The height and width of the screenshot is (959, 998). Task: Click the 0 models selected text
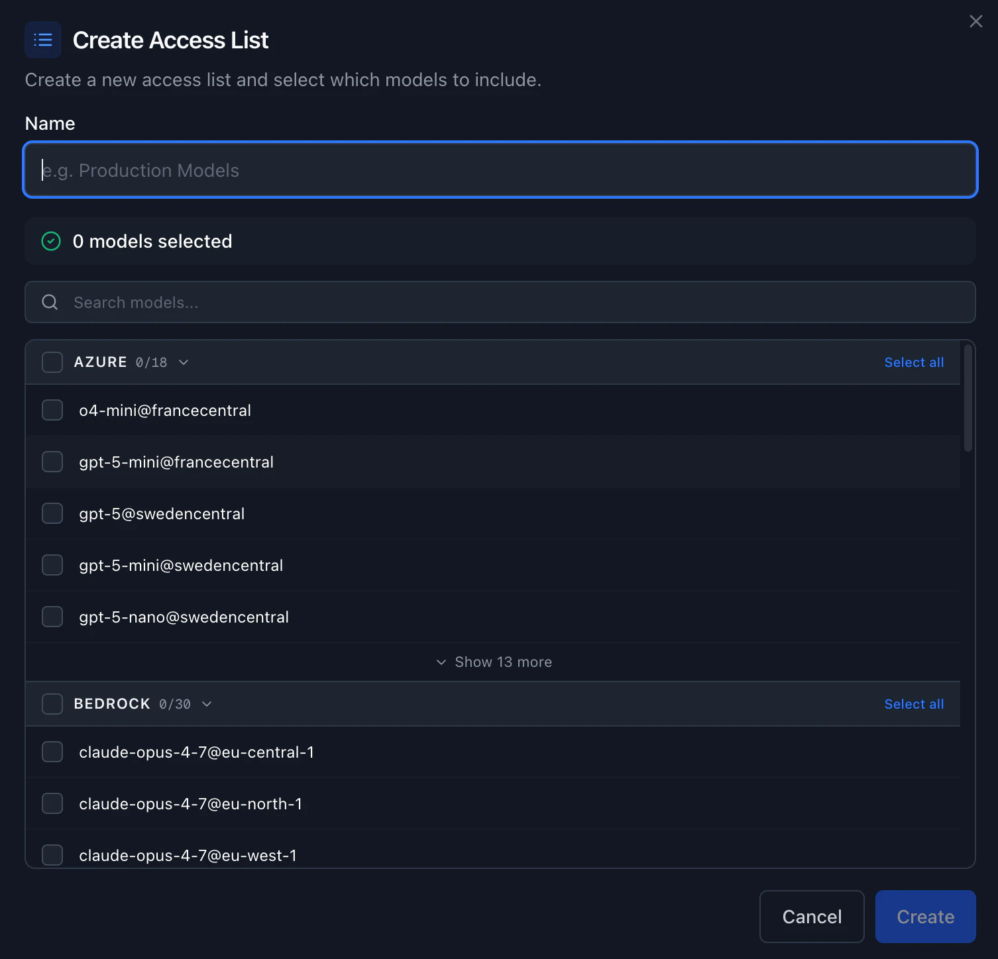pos(152,241)
